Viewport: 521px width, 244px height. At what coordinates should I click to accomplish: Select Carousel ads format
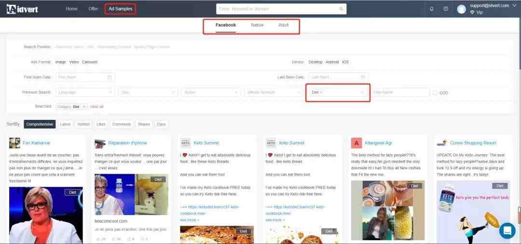point(90,62)
